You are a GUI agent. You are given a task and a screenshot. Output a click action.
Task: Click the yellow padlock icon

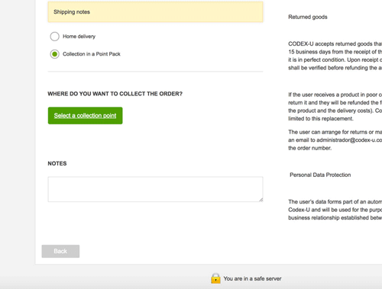[x=215, y=278]
